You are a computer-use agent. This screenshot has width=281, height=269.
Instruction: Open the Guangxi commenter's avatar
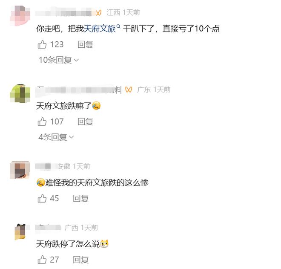point(20,231)
